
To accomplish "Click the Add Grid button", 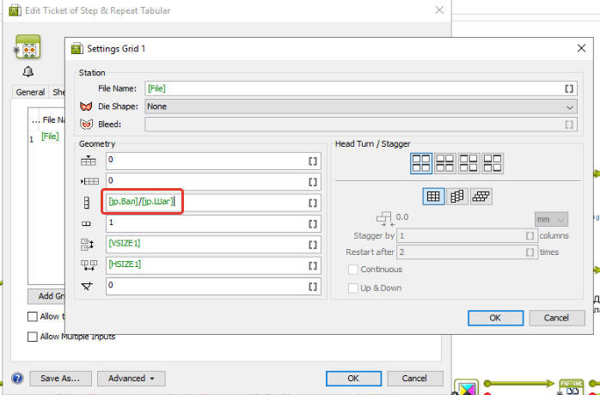I will [x=46, y=296].
